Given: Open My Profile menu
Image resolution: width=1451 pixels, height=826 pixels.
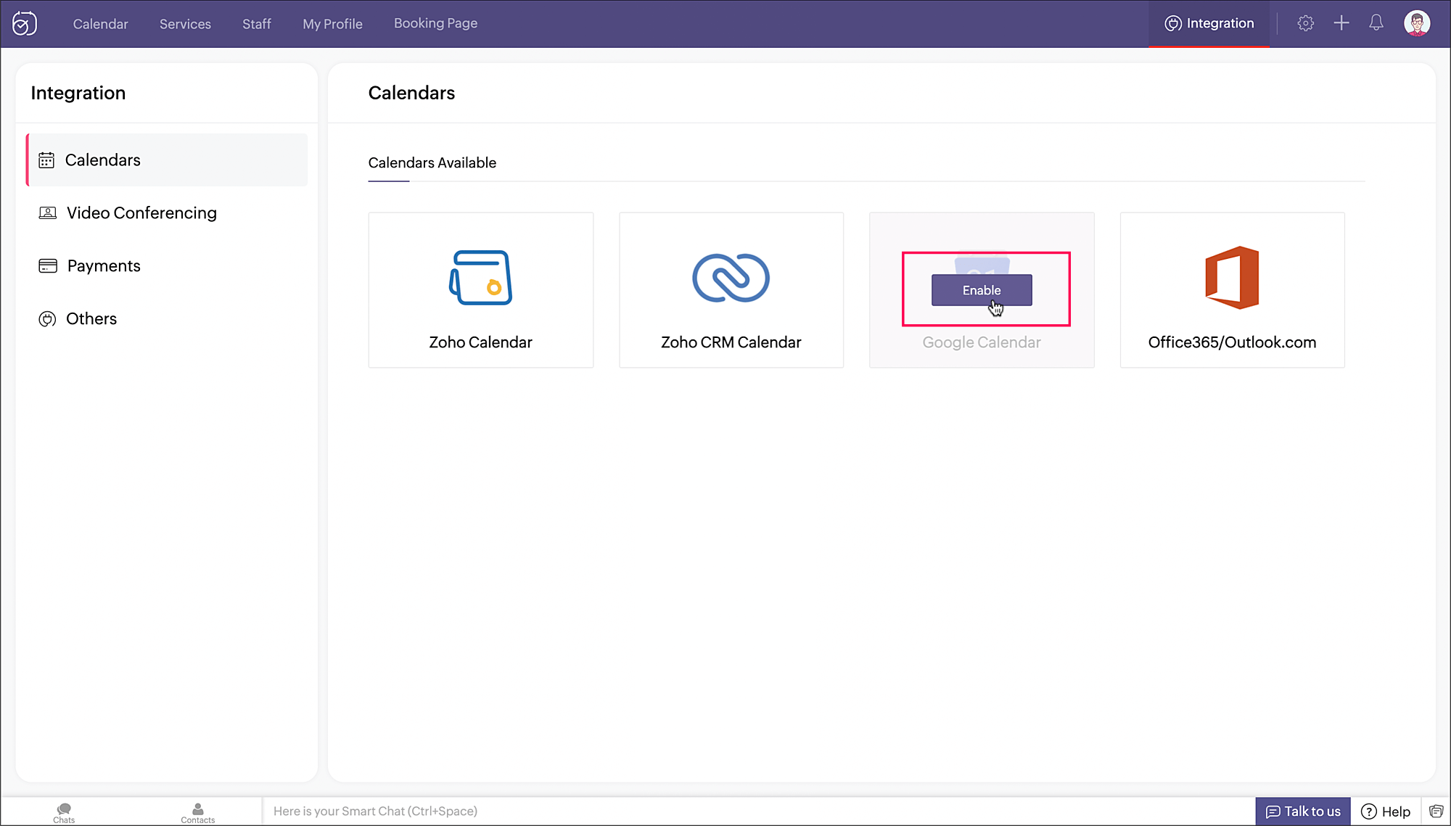Looking at the screenshot, I should click(332, 24).
